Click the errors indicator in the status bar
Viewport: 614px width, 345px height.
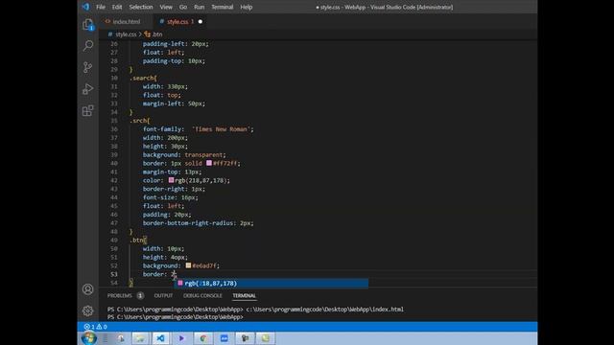click(x=89, y=327)
